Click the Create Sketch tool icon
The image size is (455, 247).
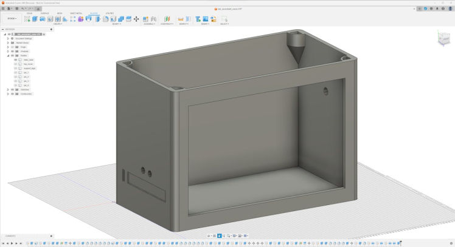(x=27, y=19)
